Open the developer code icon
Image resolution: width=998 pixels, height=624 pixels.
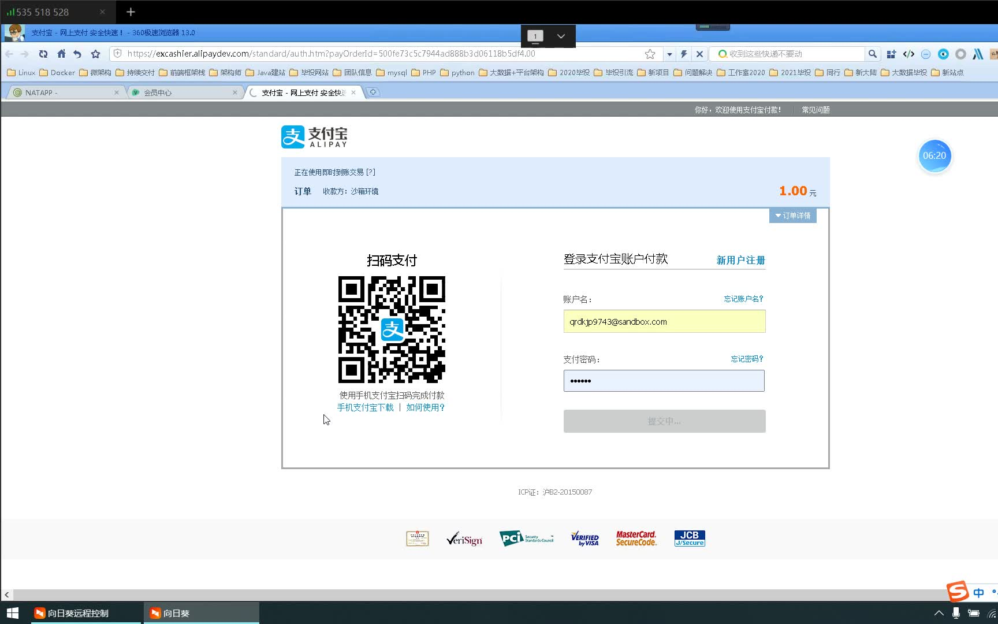pos(908,54)
